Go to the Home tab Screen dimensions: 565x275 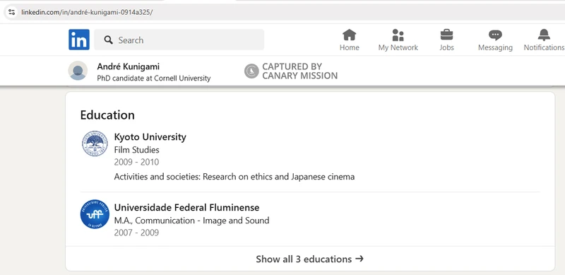(x=349, y=40)
